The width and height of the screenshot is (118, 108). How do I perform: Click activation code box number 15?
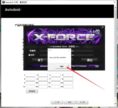(56, 87)
